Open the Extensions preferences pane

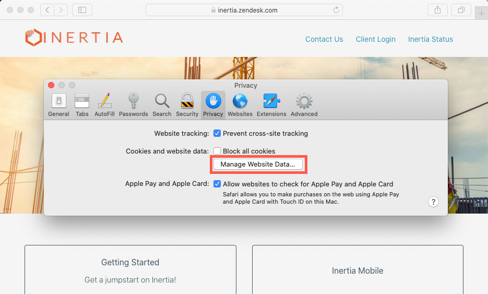click(x=271, y=105)
